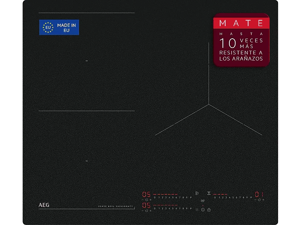Tap the red 01 display
This screenshot has width=301, height=225.
tap(259, 194)
